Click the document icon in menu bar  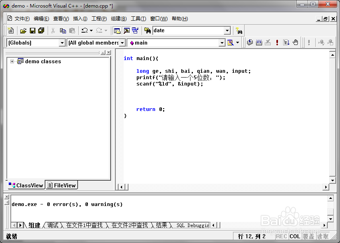click(10, 18)
